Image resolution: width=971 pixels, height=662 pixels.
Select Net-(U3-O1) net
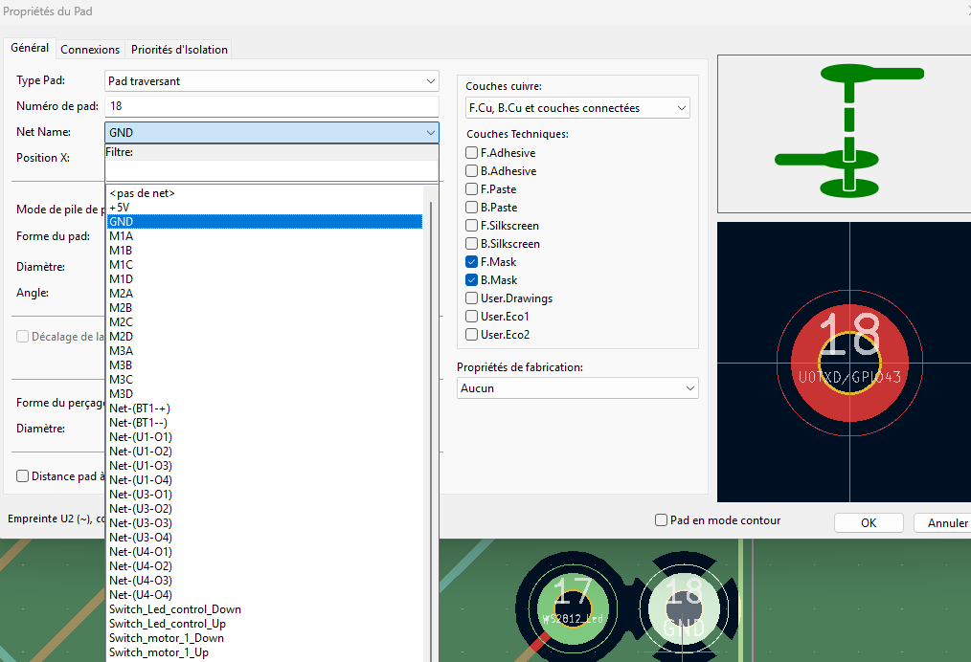pyautogui.click(x=264, y=495)
